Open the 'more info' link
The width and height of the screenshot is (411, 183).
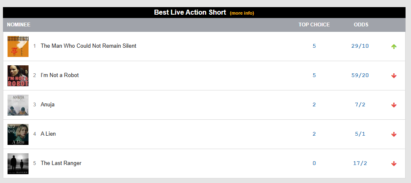point(242,13)
